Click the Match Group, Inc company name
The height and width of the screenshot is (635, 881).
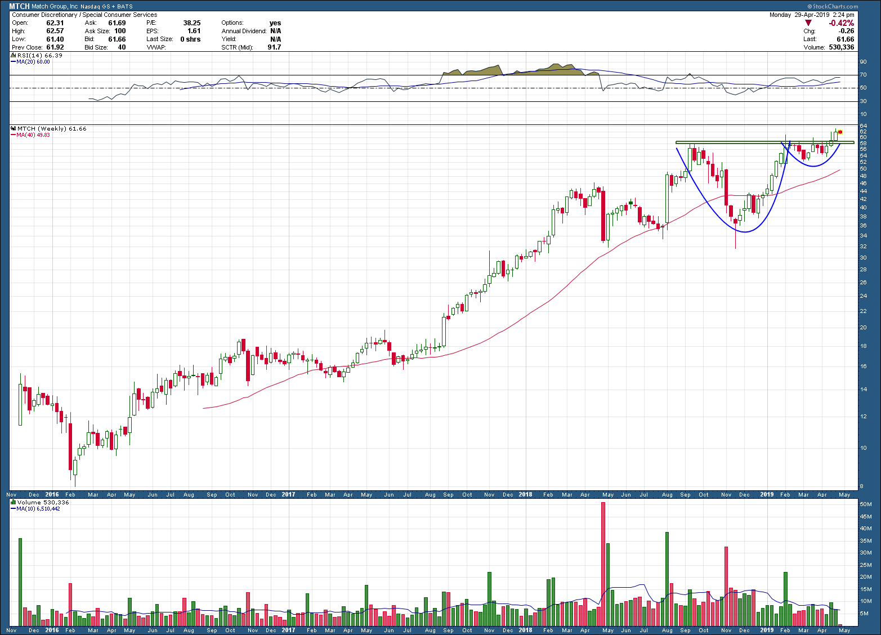click(55, 7)
